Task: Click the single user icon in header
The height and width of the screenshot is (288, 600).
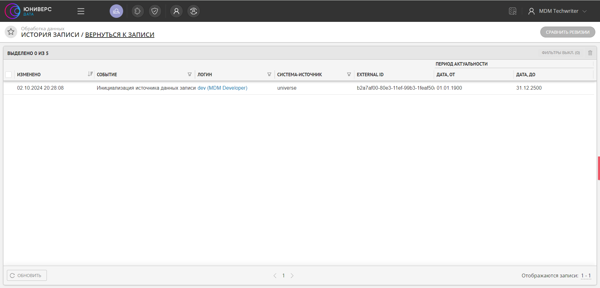Action: point(176,11)
